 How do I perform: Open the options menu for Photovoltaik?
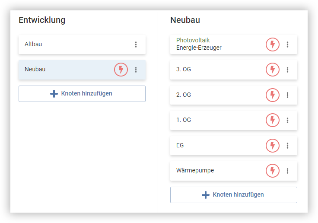click(288, 45)
